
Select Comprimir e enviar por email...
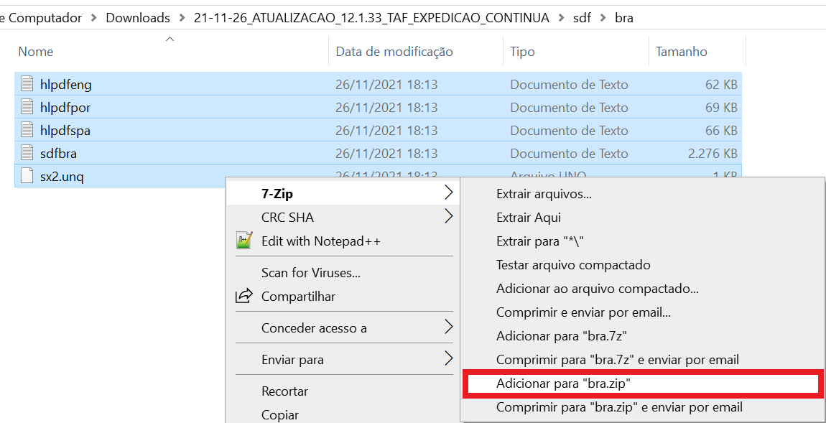coord(642,312)
